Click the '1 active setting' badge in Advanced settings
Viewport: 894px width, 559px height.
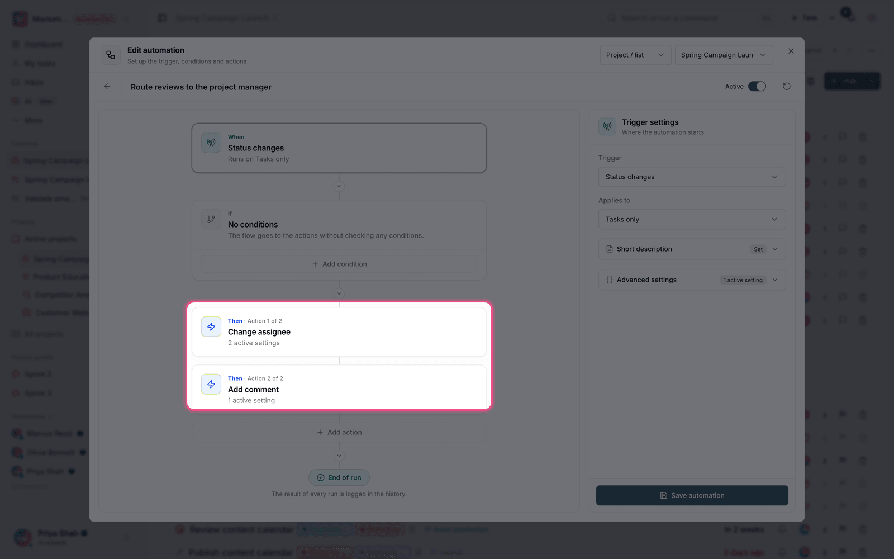[x=743, y=280]
